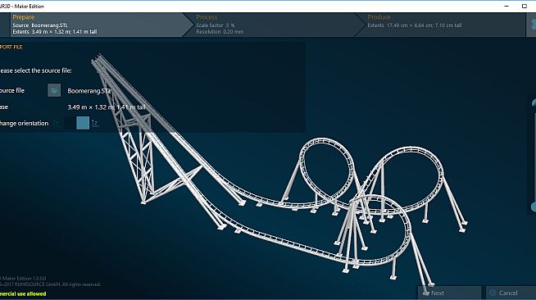Click the base size '3.49 m × 1.32 m; 1.41 m tall'
This screenshot has height=300, width=536.
coord(107,107)
